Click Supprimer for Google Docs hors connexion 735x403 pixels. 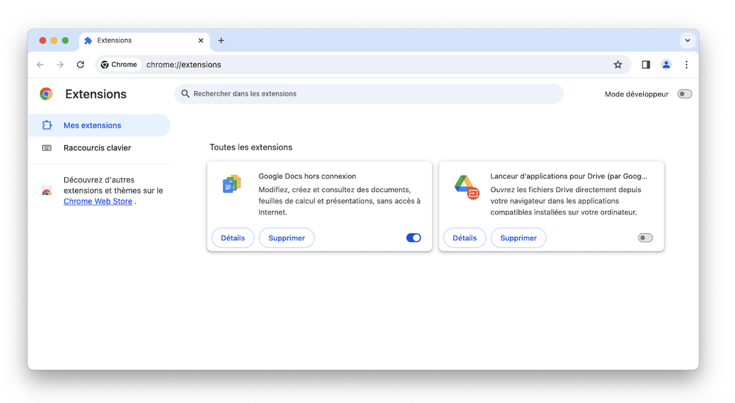pos(287,238)
